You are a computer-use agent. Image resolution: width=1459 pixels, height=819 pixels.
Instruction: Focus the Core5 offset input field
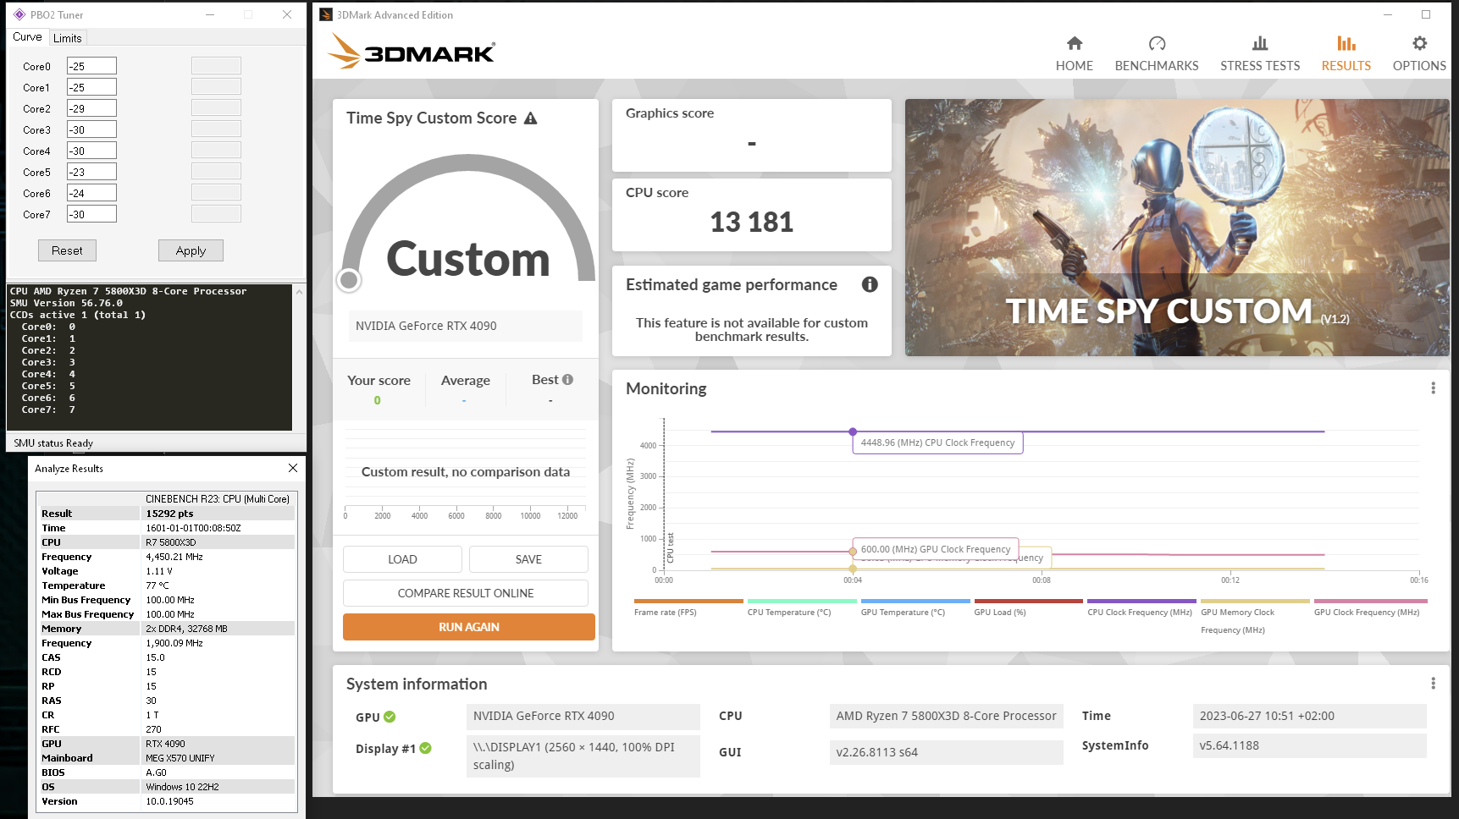point(91,172)
